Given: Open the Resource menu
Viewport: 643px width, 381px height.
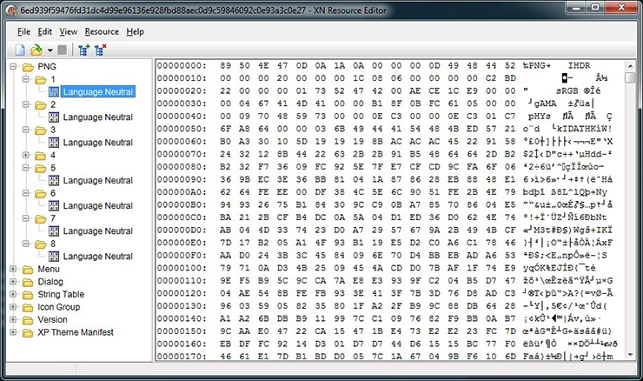Looking at the screenshot, I should [x=101, y=31].
